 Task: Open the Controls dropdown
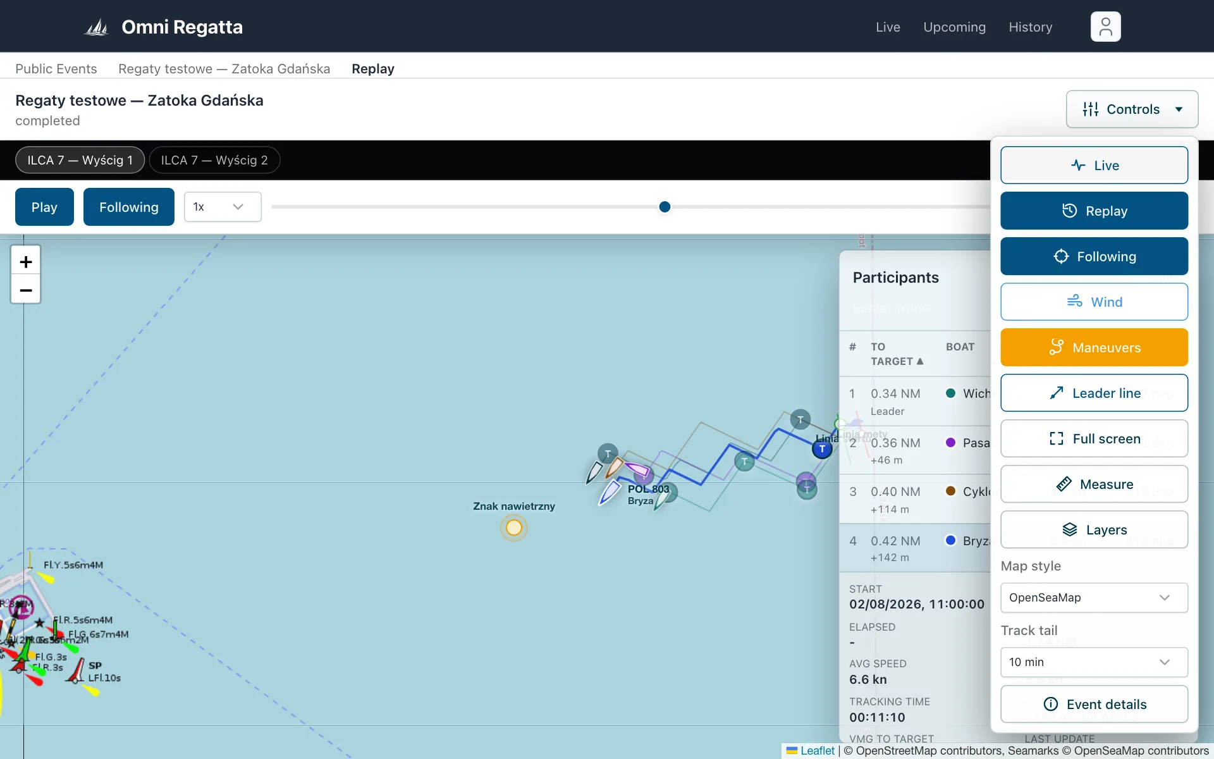[1132, 109]
